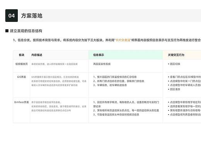Click the '点选模型或列表查看物联设备' bullet

pos(184,115)
